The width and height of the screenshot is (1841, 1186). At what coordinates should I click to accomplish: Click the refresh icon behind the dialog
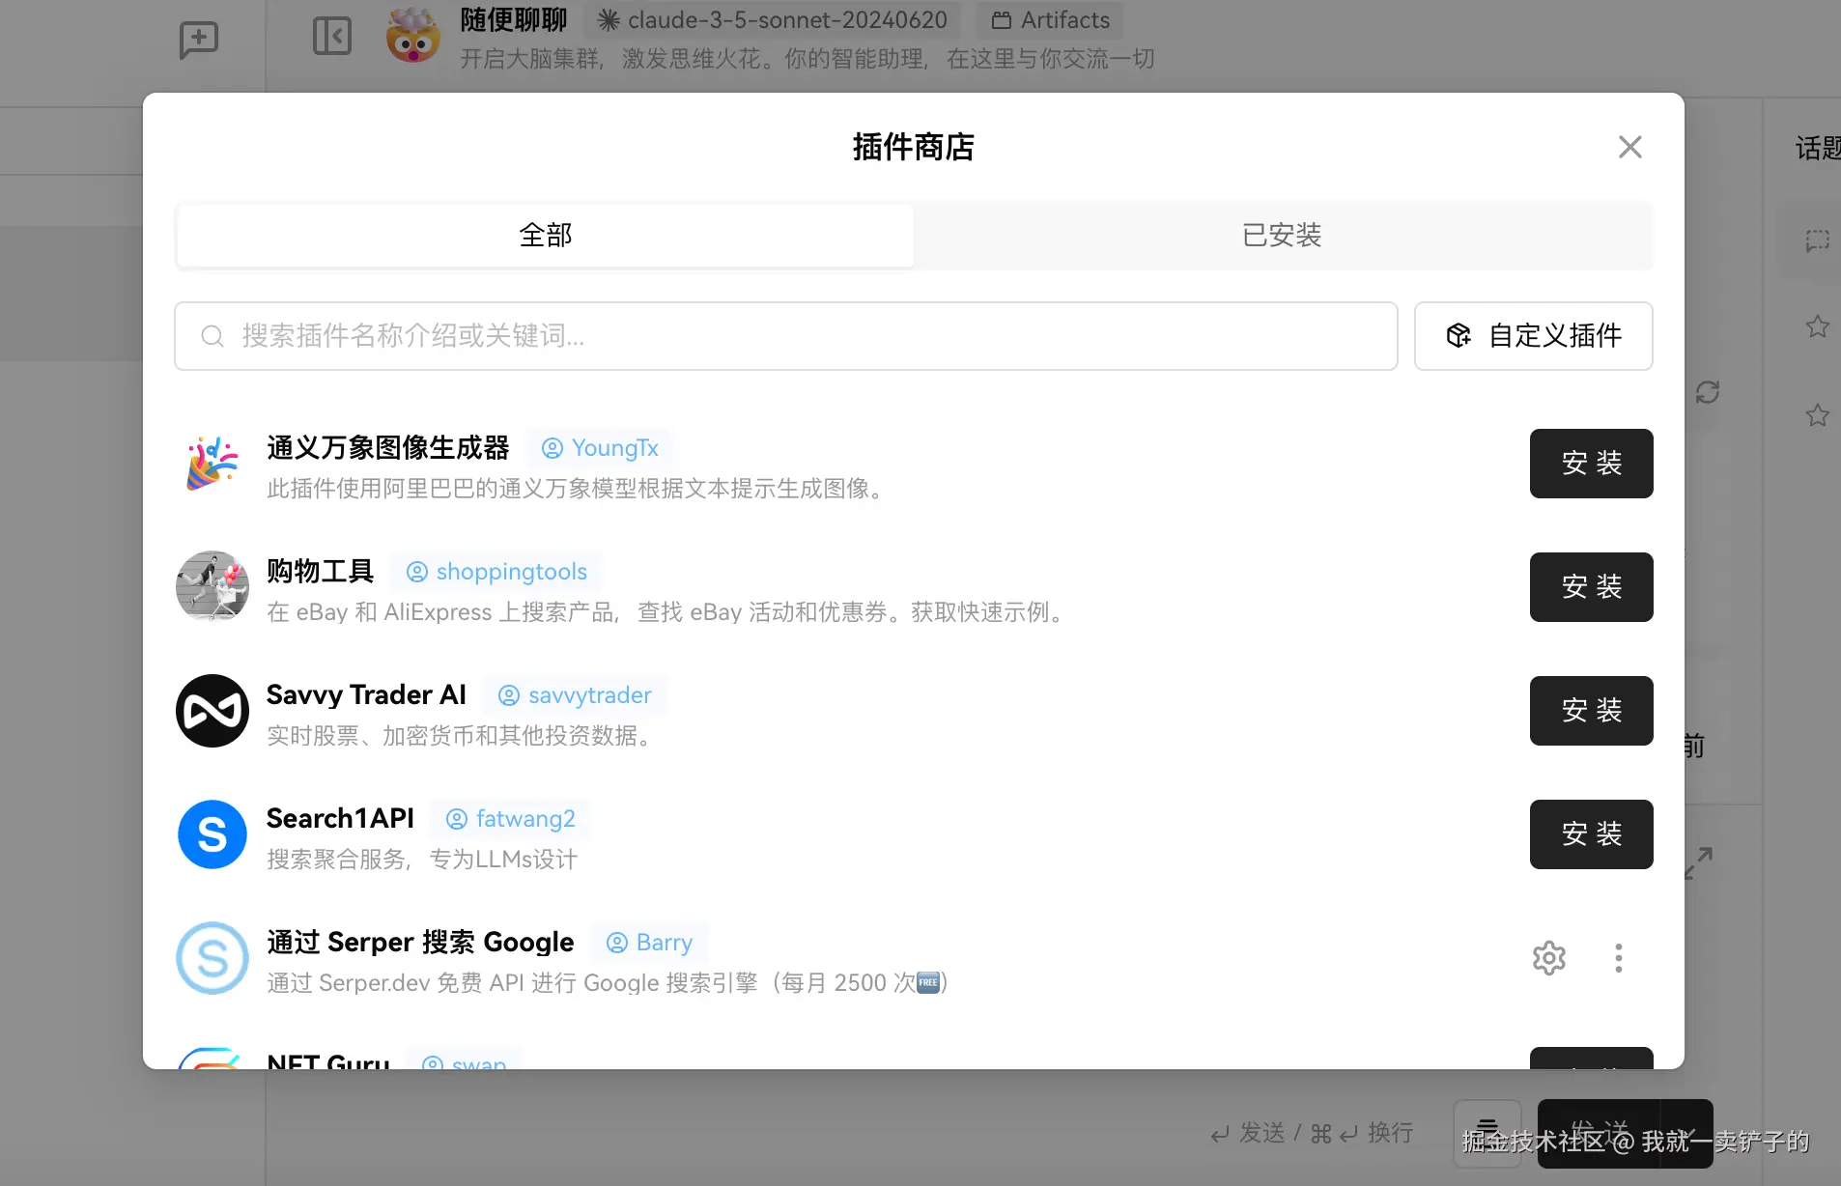(1708, 392)
